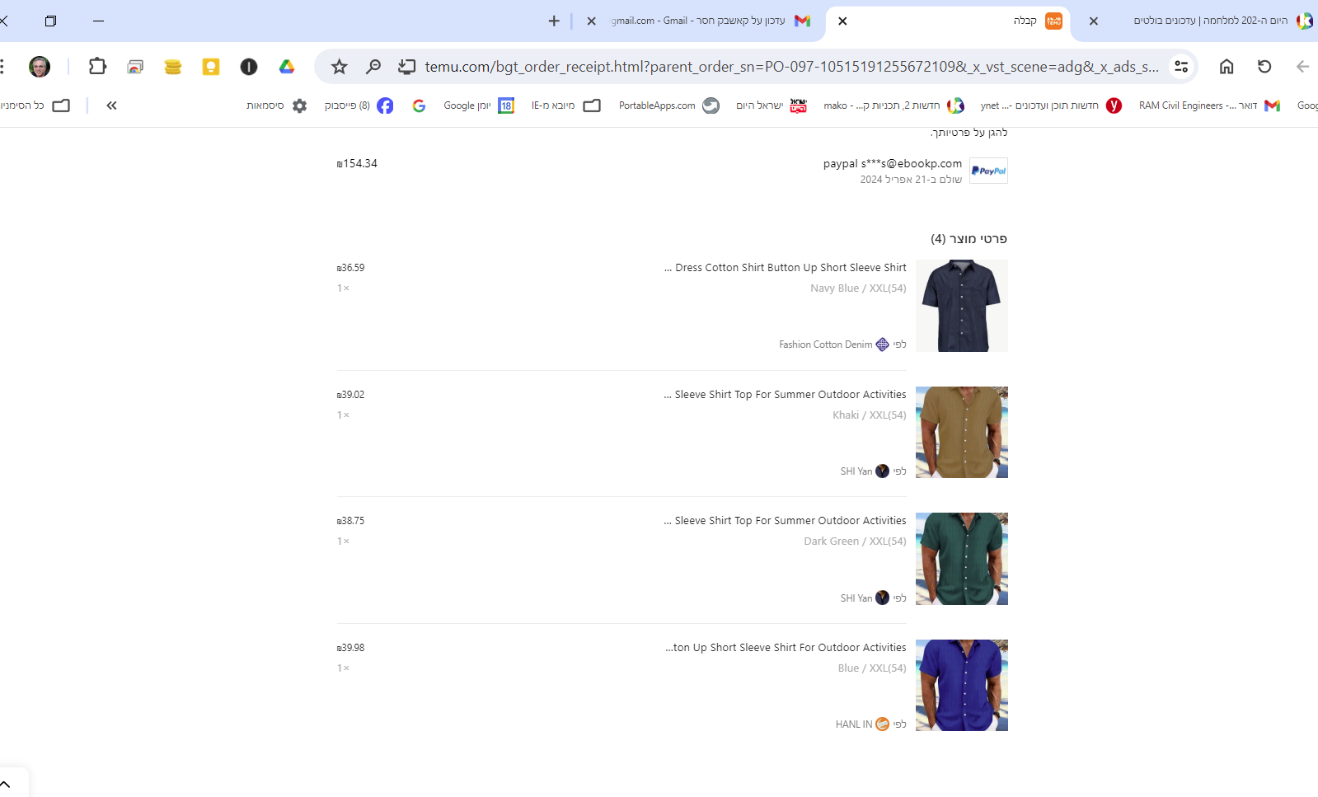1318x797 pixels.
Task: Open the Google Keep extension
Action: click(x=211, y=67)
